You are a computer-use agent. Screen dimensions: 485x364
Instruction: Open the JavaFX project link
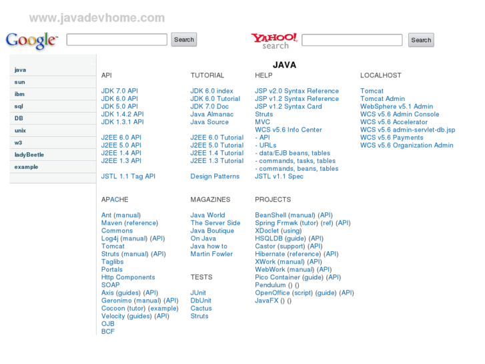(266, 300)
